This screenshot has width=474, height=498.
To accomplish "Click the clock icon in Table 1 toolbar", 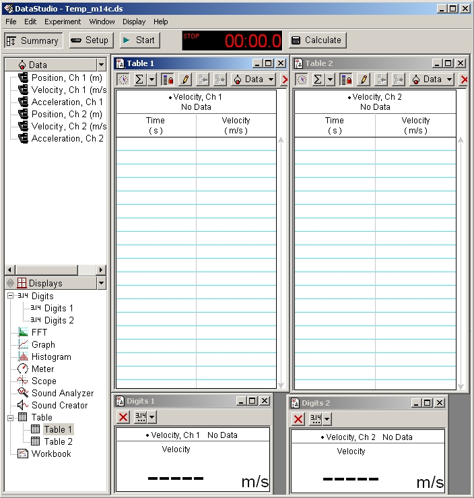I will pyautogui.click(x=123, y=80).
